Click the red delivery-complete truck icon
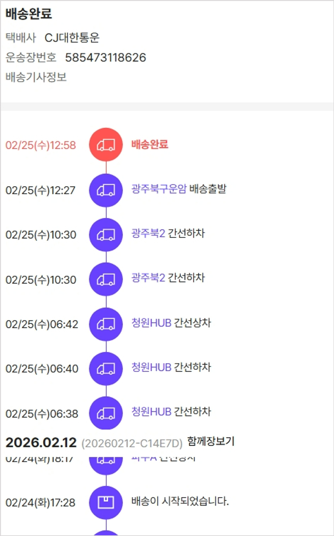This screenshot has height=536, width=334. (106, 145)
